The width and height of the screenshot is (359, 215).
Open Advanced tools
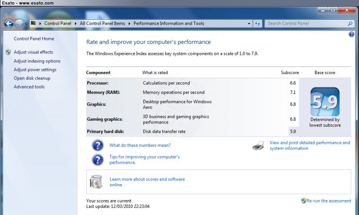29,87
